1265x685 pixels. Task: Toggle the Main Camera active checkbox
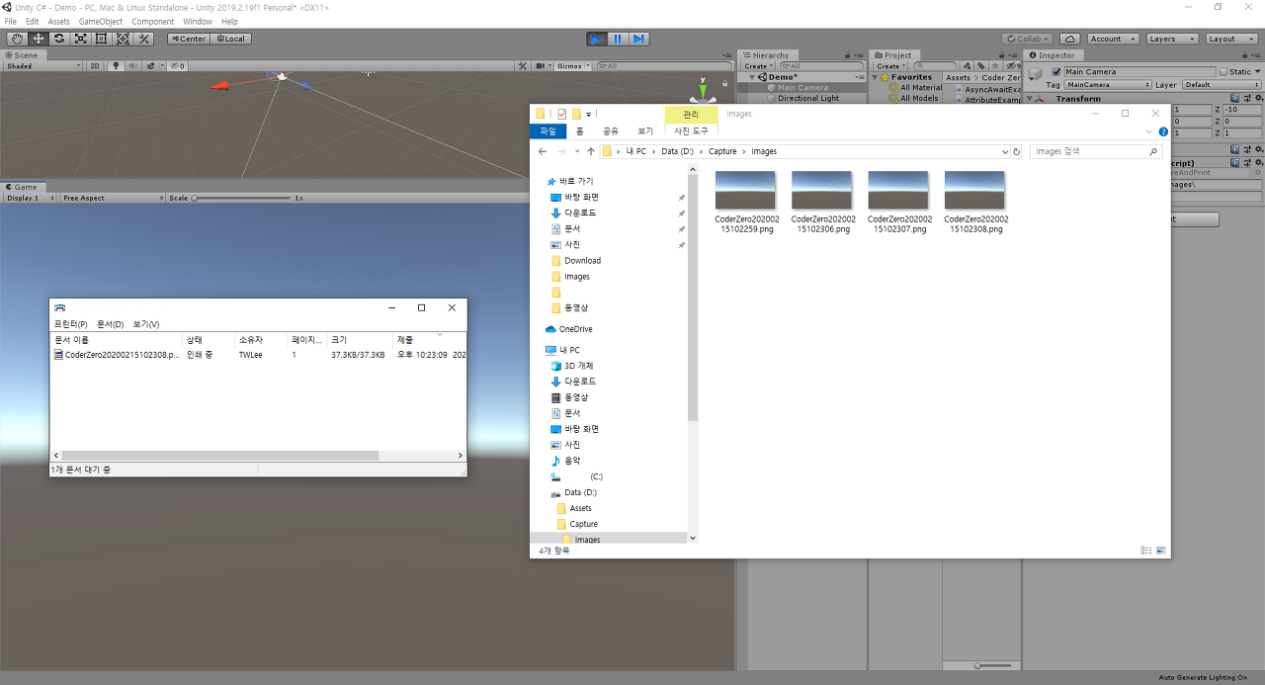(x=1056, y=71)
